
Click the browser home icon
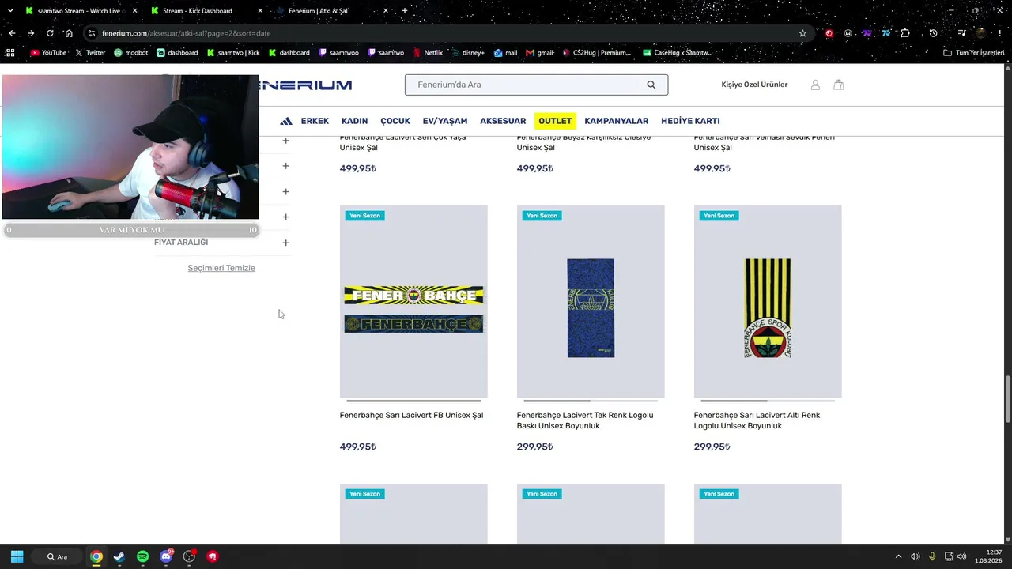point(69,33)
